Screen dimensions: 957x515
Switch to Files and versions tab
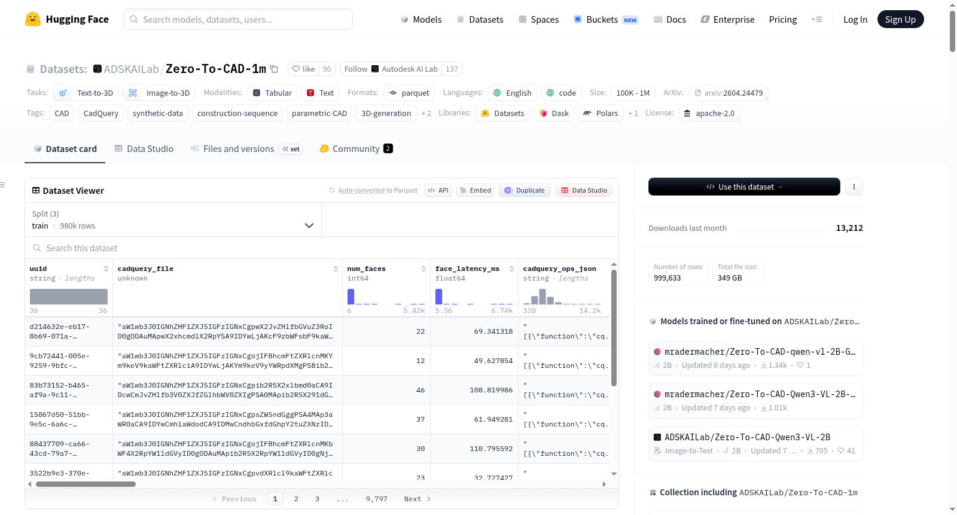pos(246,149)
